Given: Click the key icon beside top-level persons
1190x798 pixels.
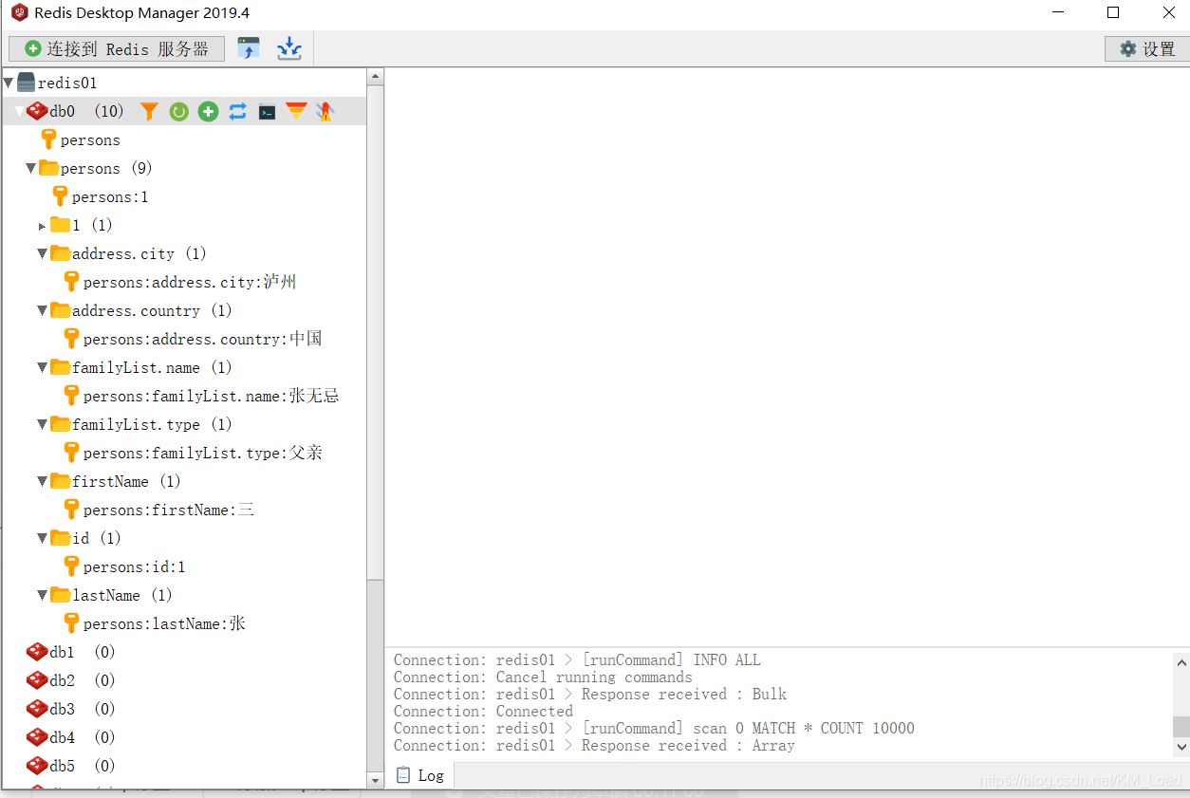Looking at the screenshot, I should coord(49,139).
